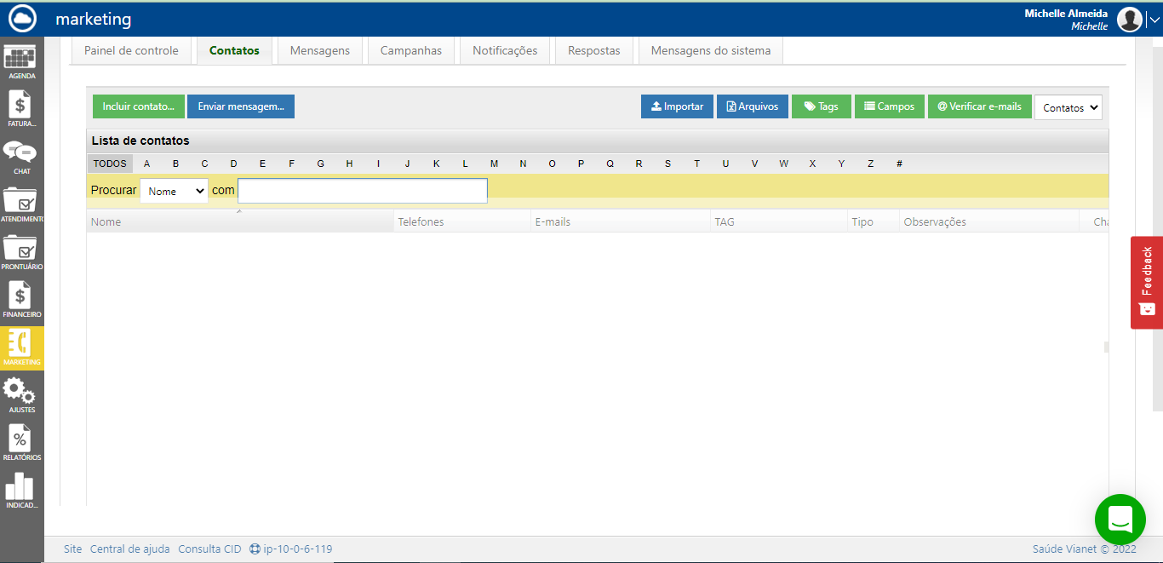Open the Tags button

click(822, 106)
